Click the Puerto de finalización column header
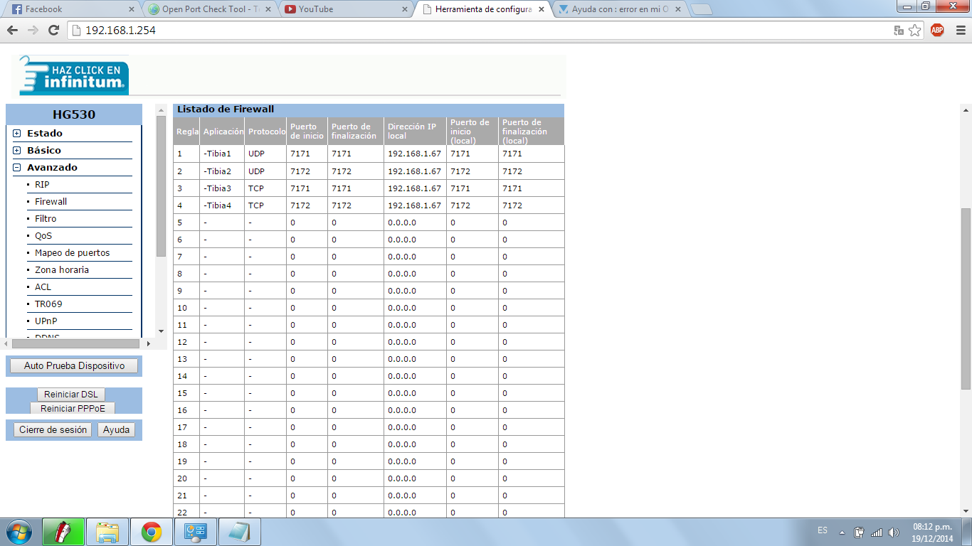The width and height of the screenshot is (972, 546). pyautogui.click(x=356, y=131)
